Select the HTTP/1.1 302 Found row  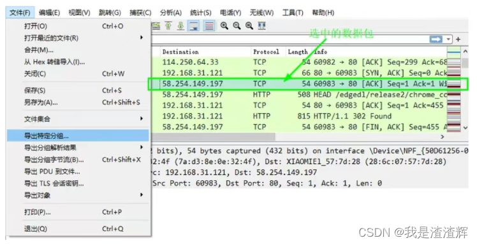click(299, 116)
